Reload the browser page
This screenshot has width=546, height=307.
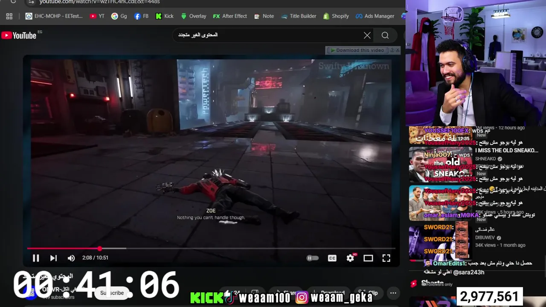pos(13,1)
